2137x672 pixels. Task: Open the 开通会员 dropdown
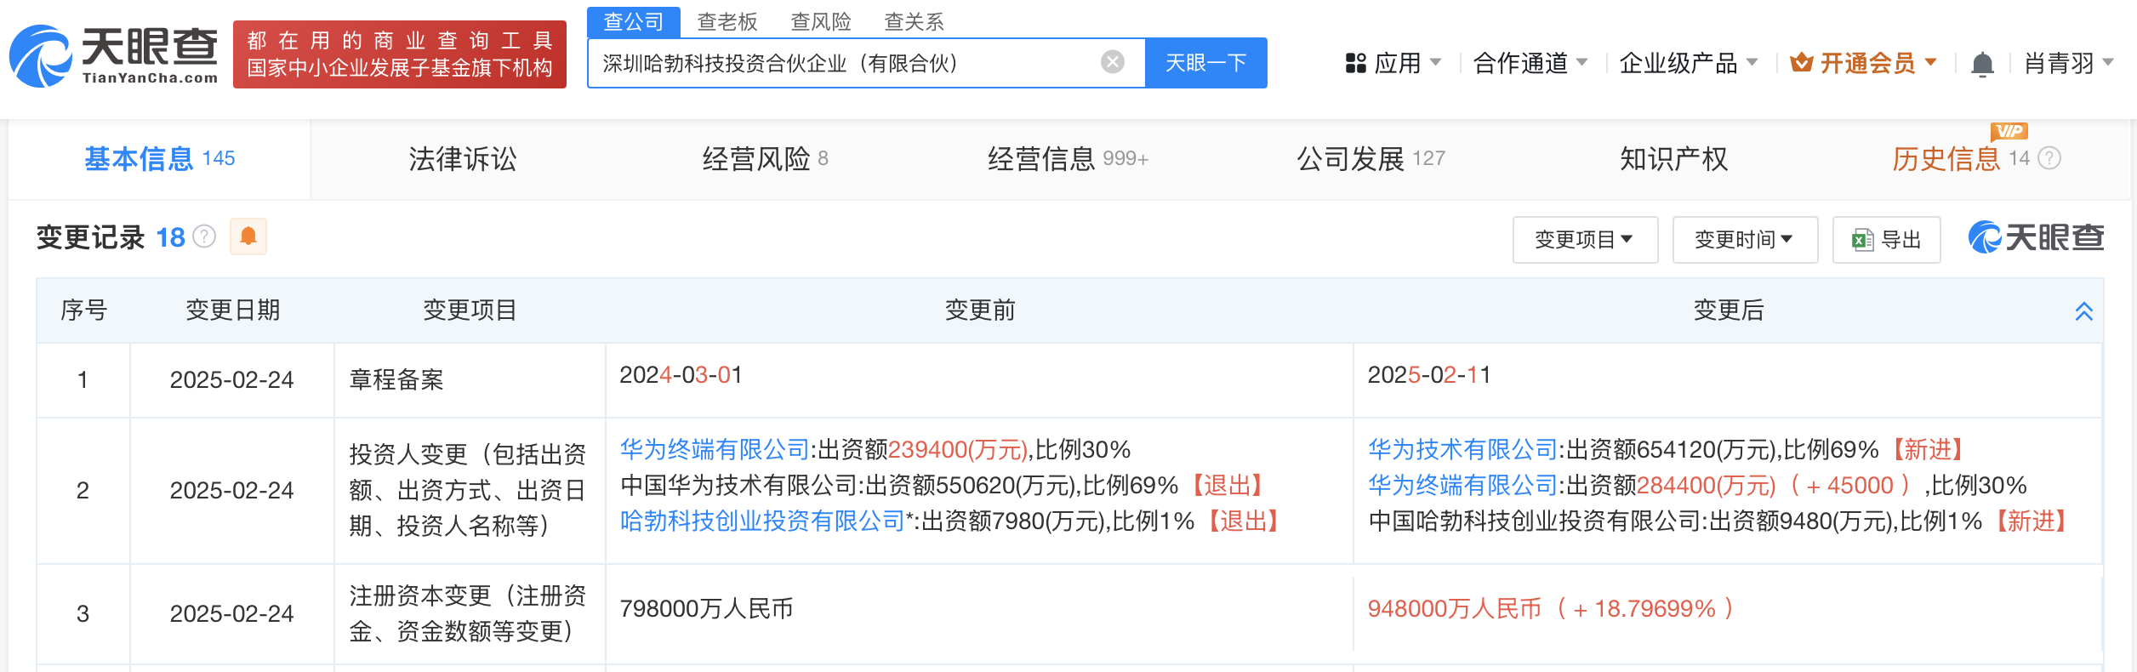(x=1863, y=63)
